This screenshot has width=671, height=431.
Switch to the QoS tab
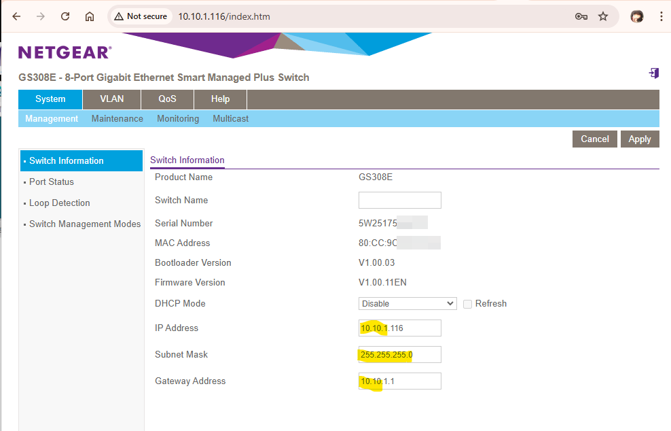(x=167, y=99)
